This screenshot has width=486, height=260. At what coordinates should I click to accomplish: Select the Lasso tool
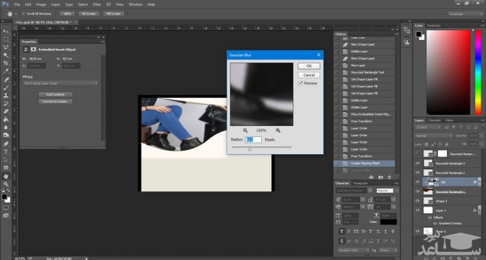click(6, 47)
